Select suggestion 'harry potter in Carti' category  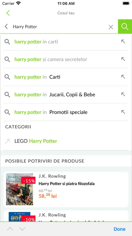tap(66, 77)
